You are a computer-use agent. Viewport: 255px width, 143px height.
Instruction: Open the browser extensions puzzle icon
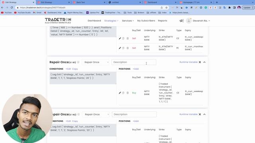point(229,8)
